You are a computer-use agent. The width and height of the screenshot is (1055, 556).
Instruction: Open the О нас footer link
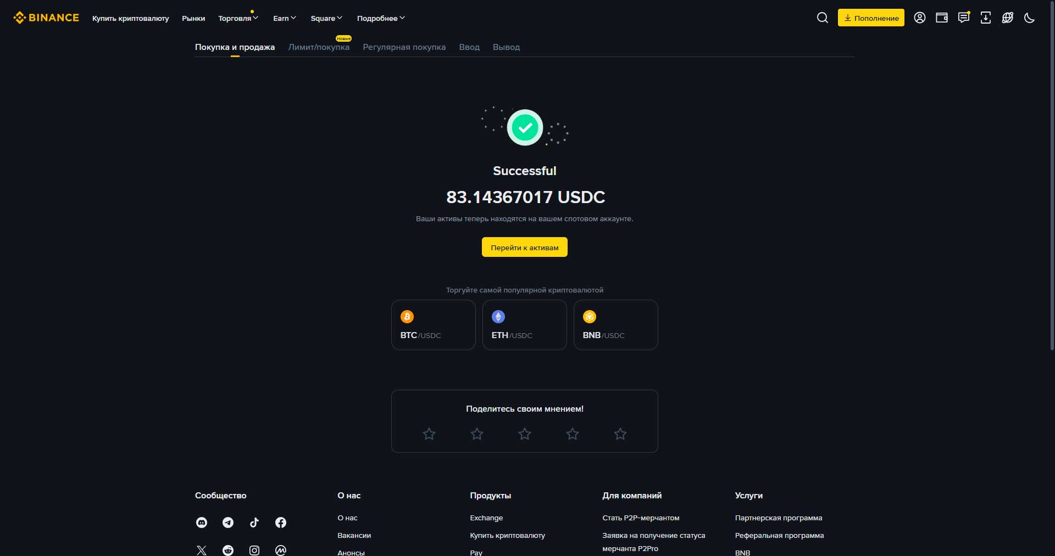coord(347,518)
